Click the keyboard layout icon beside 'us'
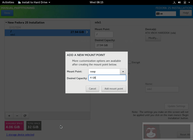Image resolution: width=193 pixels, height=140 pixels. pos(158,14)
